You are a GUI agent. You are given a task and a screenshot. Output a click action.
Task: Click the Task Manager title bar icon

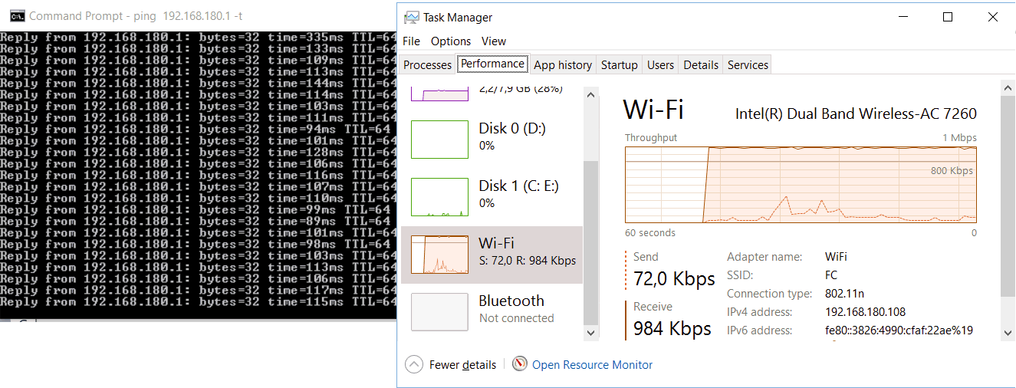pos(412,17)
